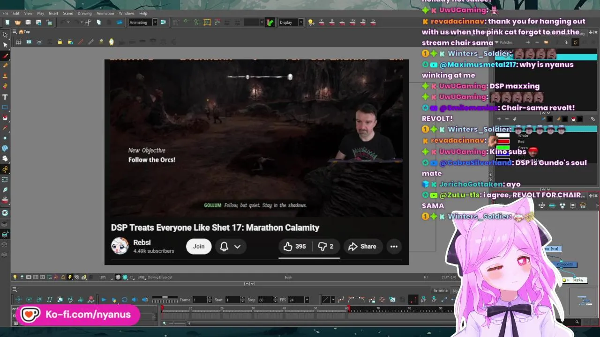Select the Hand pan tool

click(x=5, y=158)
